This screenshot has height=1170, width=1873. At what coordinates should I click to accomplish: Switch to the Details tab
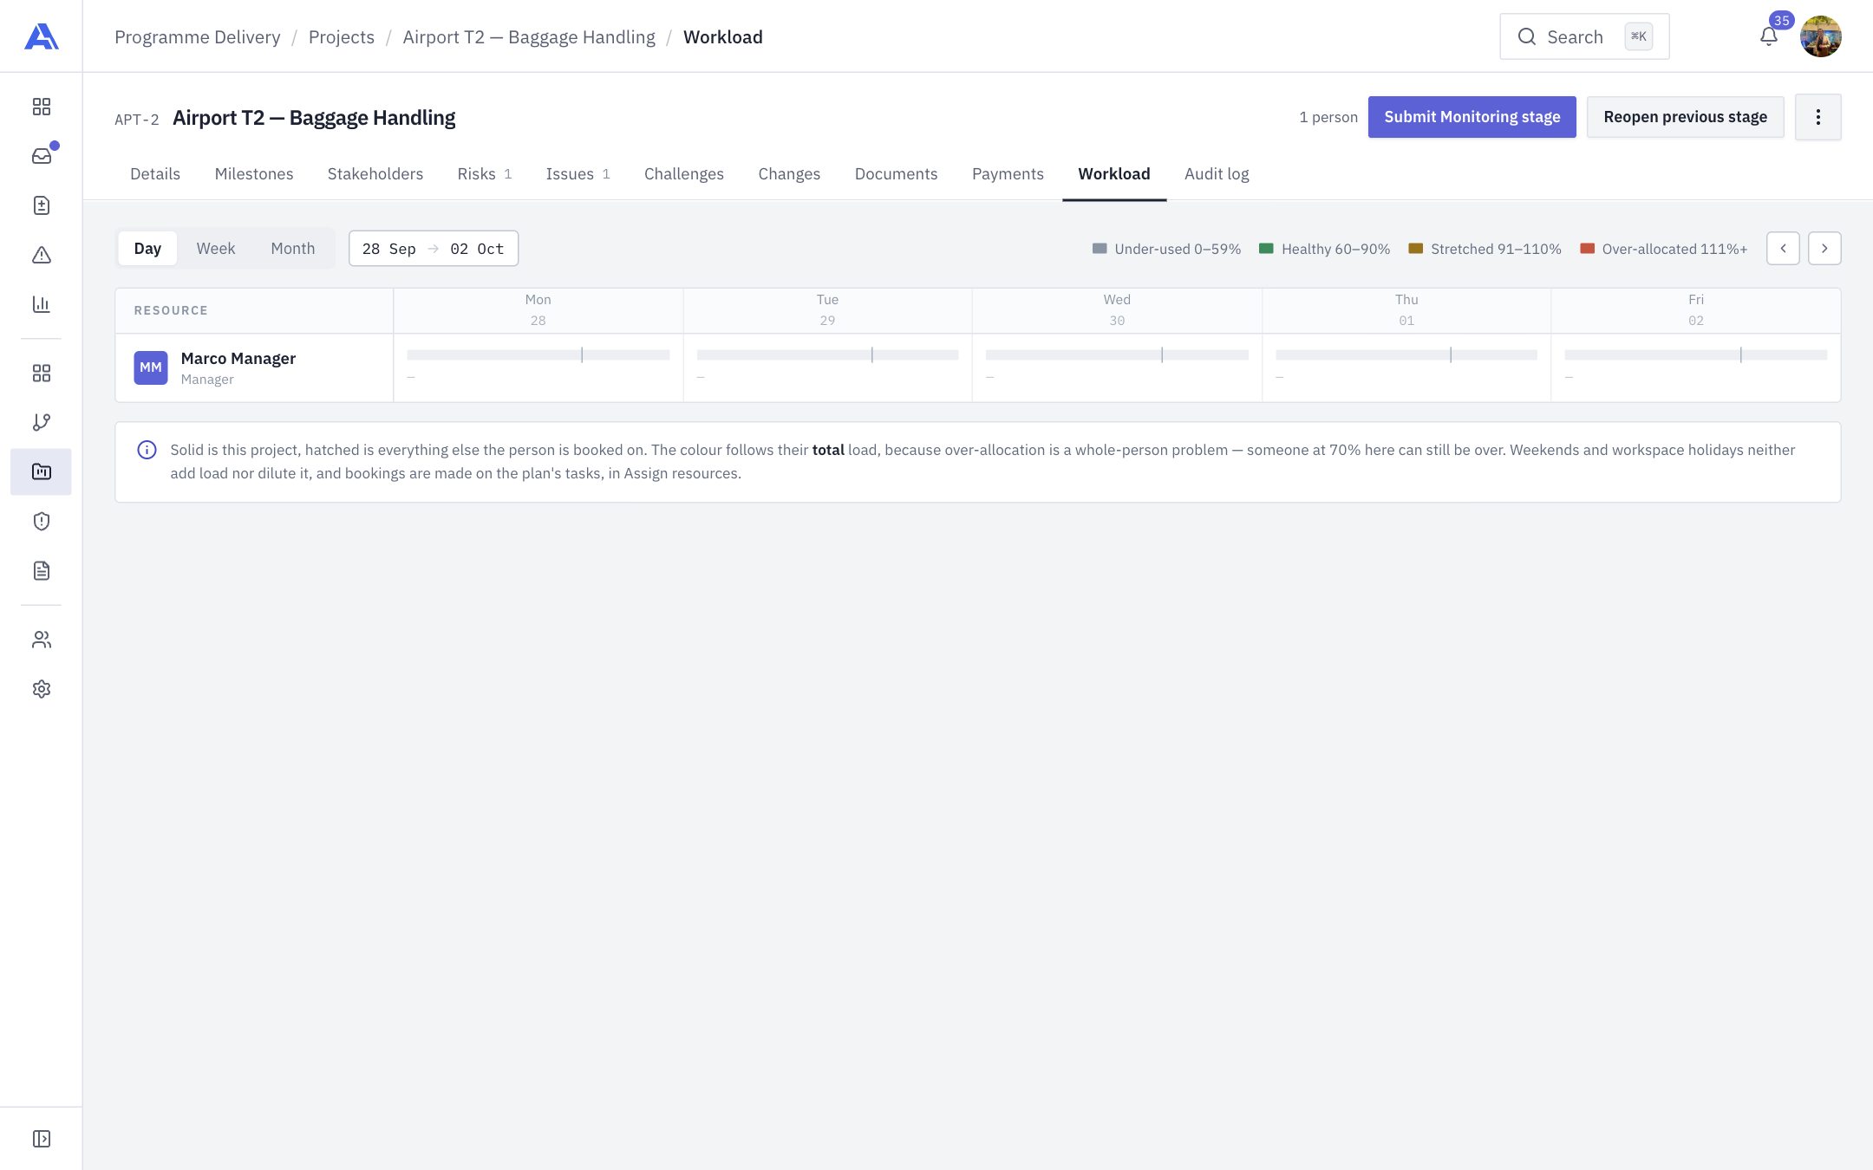155,174
